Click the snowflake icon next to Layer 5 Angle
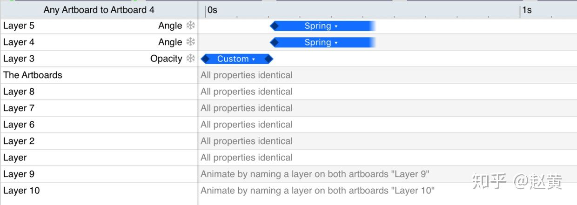Screen dimensions: 577x205 click(190, 26)
